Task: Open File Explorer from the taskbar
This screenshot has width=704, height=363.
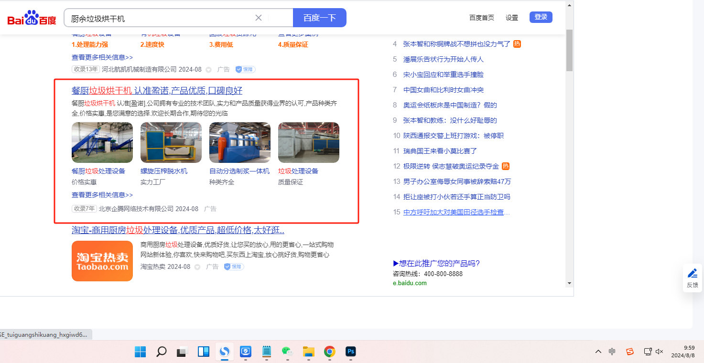Action: (x=308, y=352)
